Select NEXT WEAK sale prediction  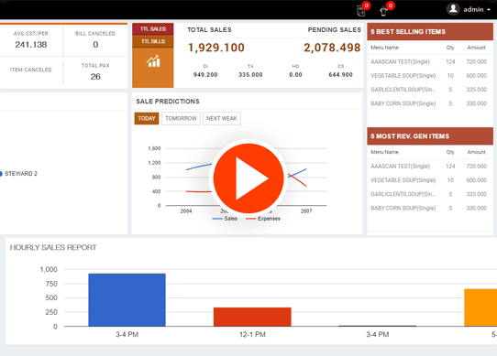click(222, 118)
